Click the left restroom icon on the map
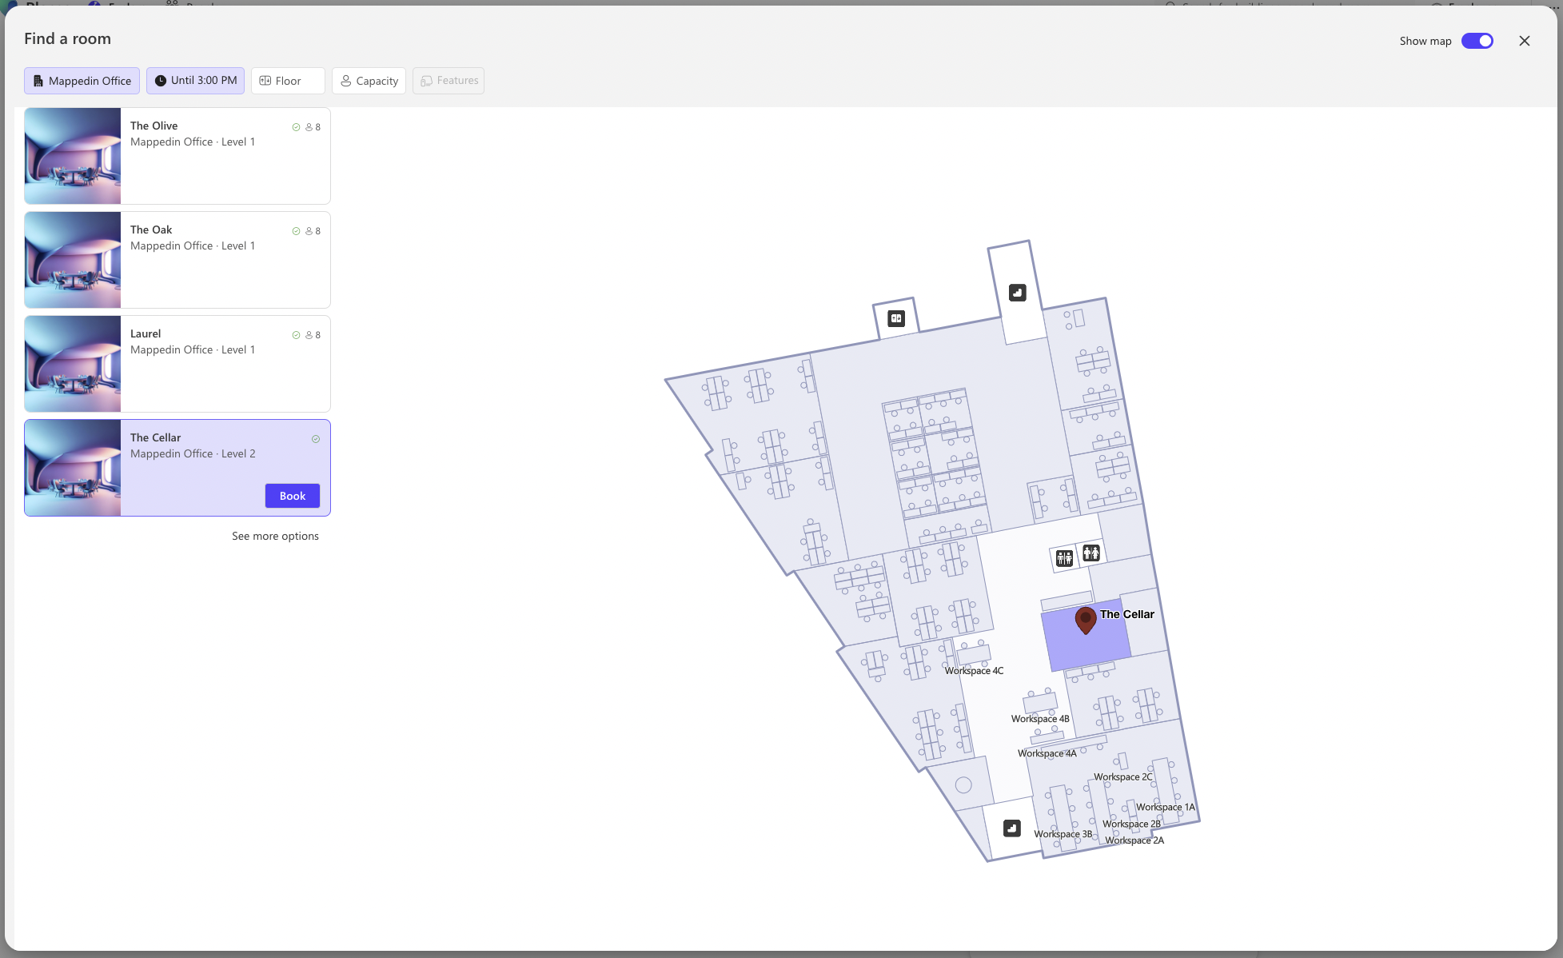Screen dimensions: 1563x958 [x=1064, y=558]
